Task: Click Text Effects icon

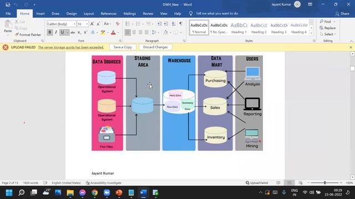Action: click(x=93, y=33)
